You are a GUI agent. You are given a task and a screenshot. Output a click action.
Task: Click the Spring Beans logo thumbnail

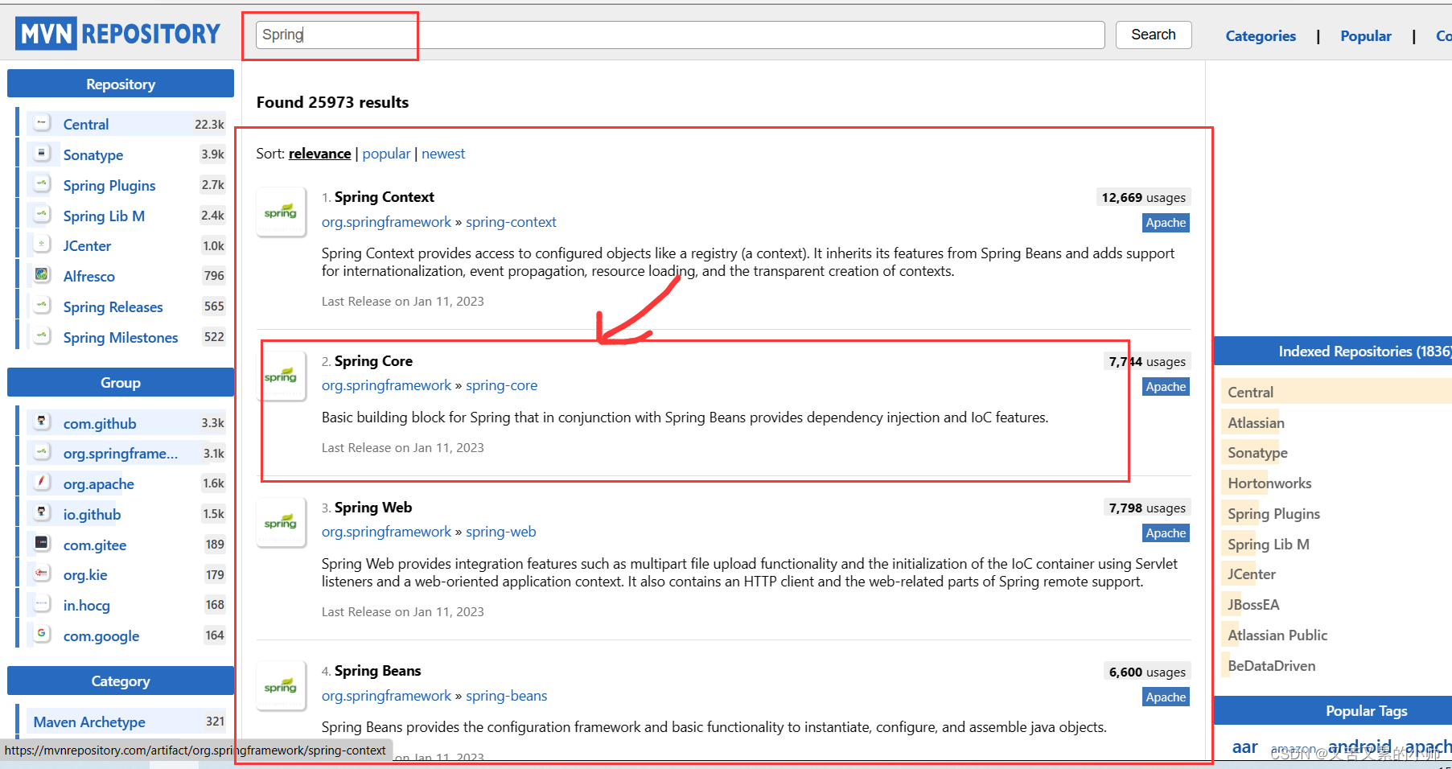click(281, 686)
